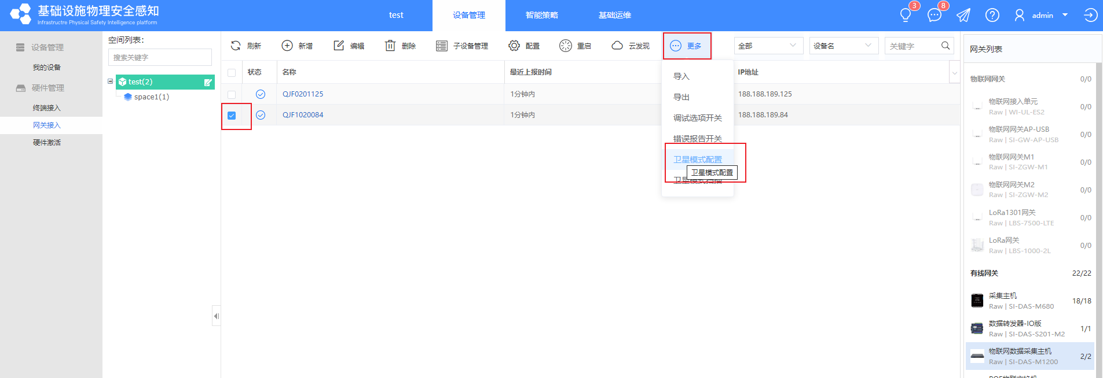This screenshot has height=378, width=1103.
Task: Select 卫星模式配置 from the menu
Action: tap(697, 160)
